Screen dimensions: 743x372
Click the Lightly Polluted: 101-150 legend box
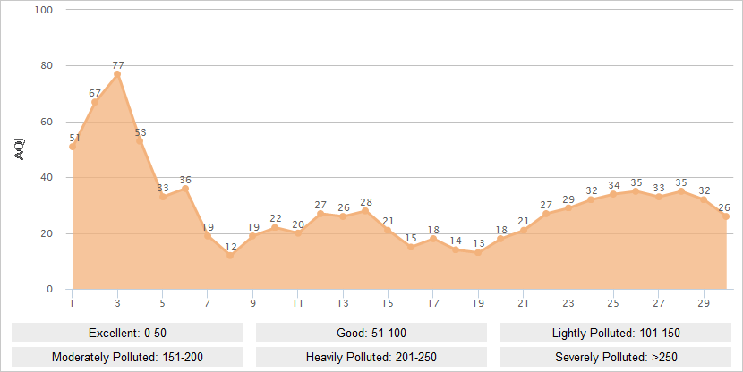pyautogui.click(x=616, y=333)
